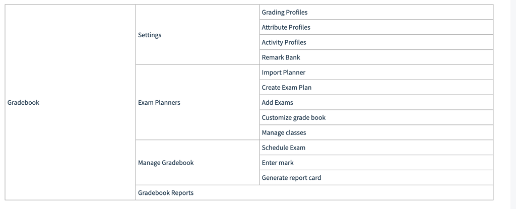516x209 pixels.
Task: Choose Create Exam Plan
Action: [286, 88]
